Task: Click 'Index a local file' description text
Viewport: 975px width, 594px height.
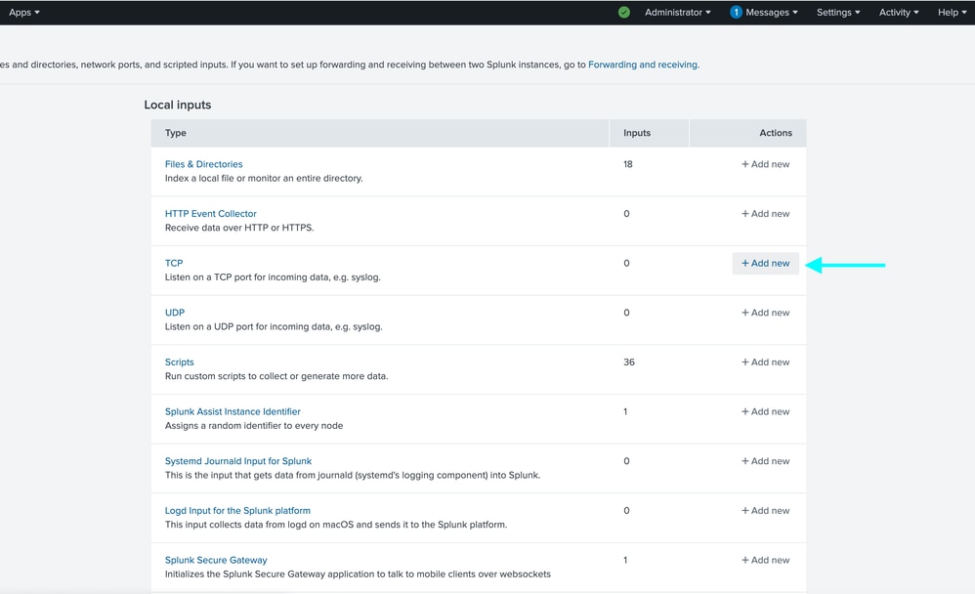Action: tap(264, 179)
